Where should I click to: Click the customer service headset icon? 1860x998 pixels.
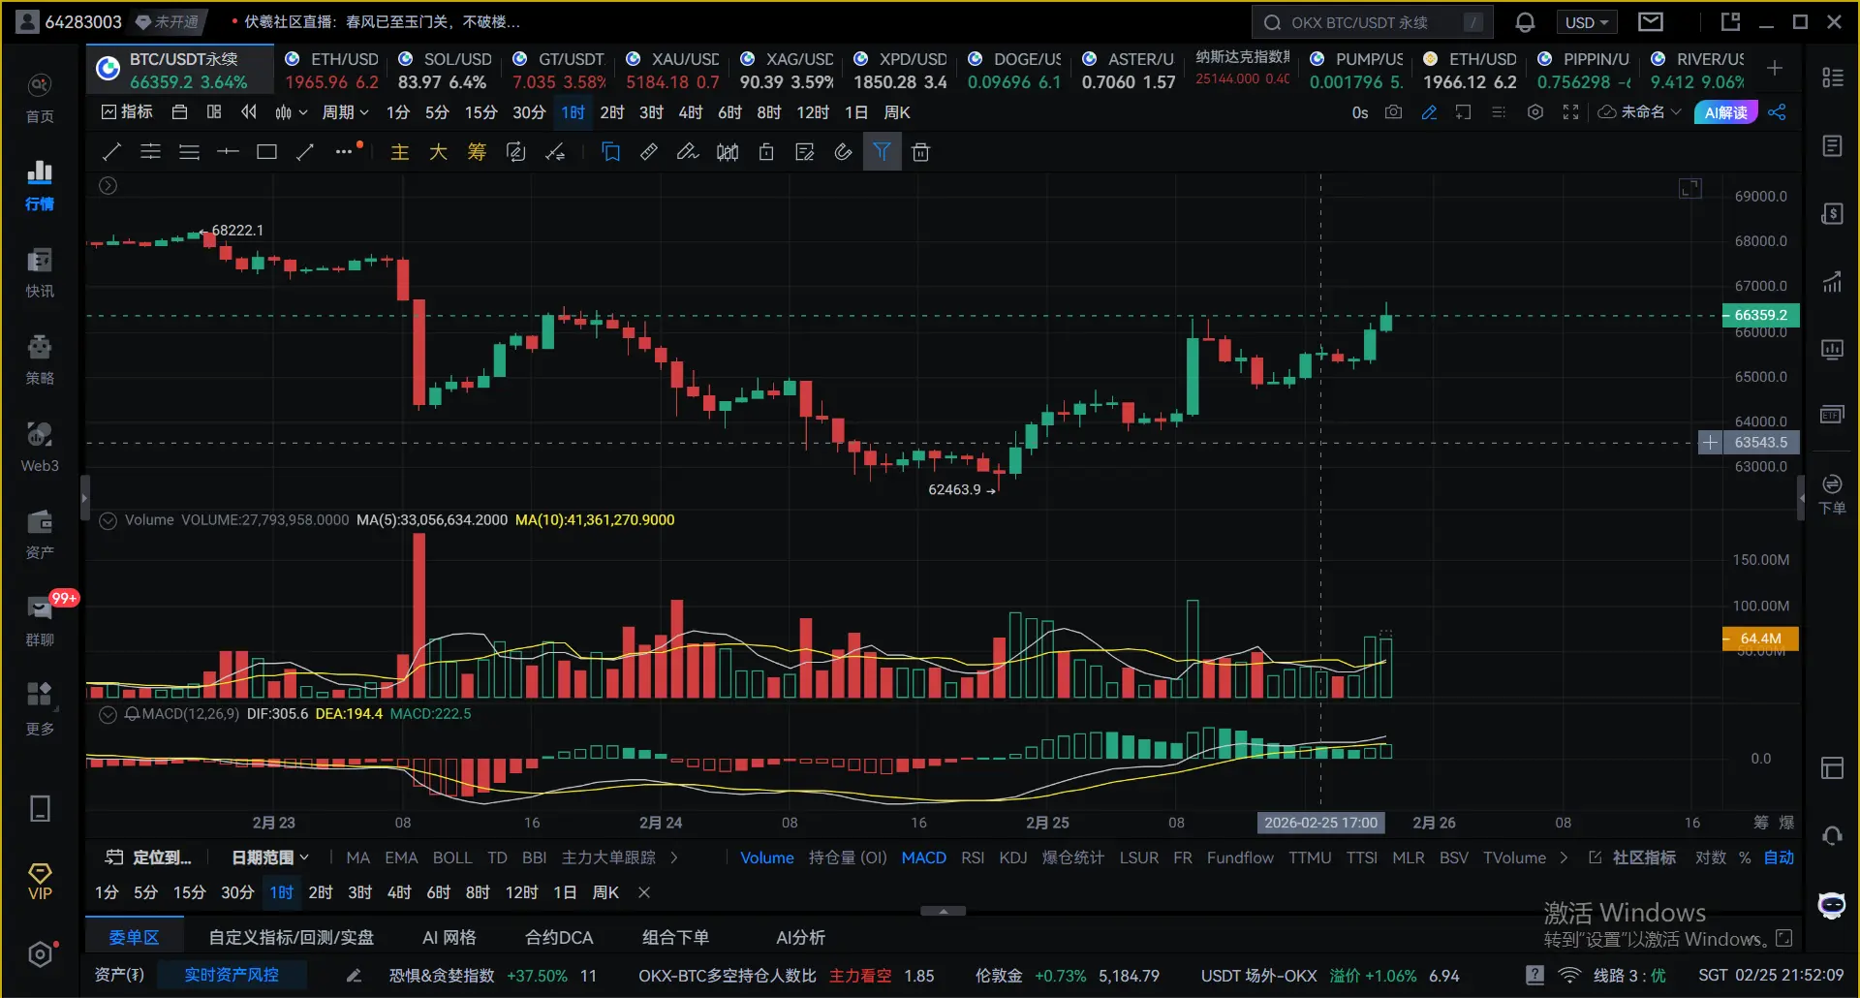(1832, 835)
